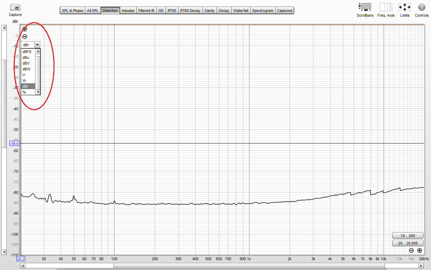This screenshot has width=431, height=270.
Task: Zoom out frequency axis with bottom-right minus icon
Action: coord(411,251)
